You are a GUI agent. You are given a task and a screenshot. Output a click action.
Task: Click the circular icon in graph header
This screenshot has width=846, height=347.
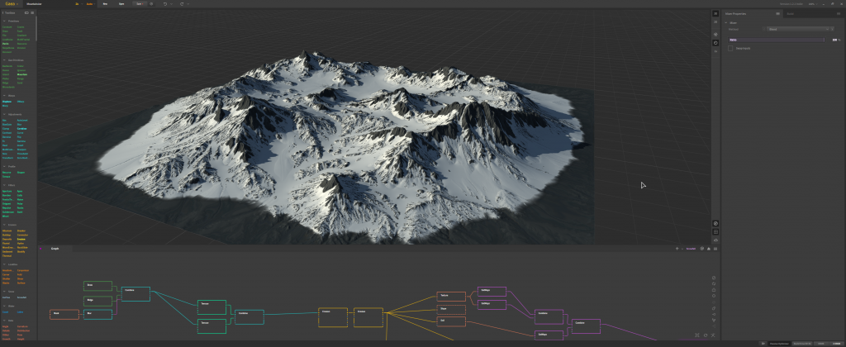pos(702,249)
